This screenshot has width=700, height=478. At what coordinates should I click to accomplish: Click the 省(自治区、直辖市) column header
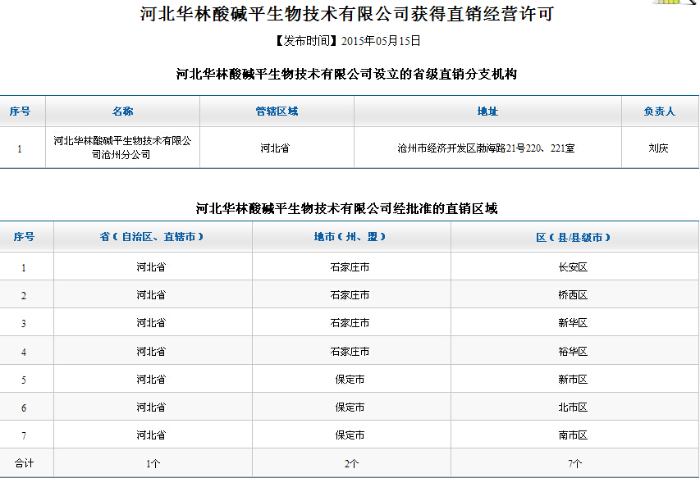click(x=153, y=237)
